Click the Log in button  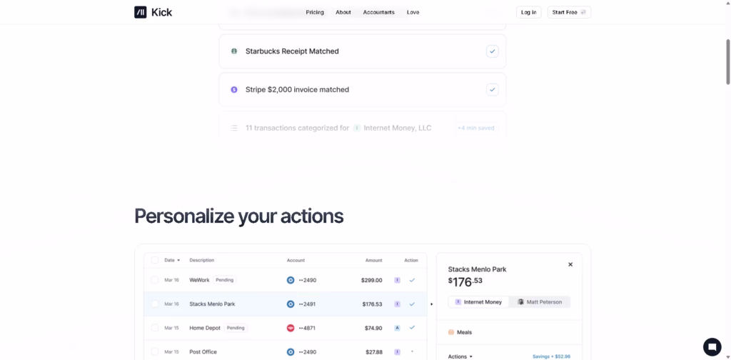coord(528,12)
